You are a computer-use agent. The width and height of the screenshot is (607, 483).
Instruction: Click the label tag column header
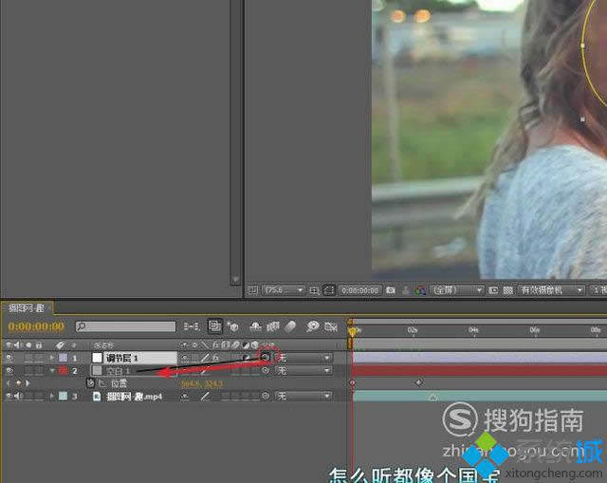pos(60,344)
